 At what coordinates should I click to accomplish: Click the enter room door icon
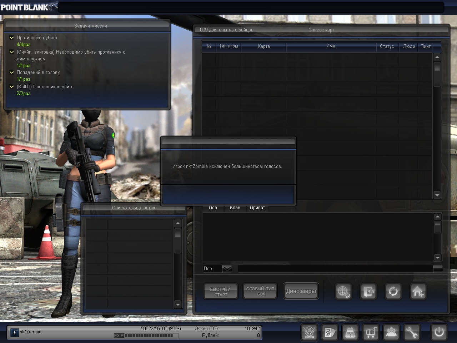pos(368,292)
